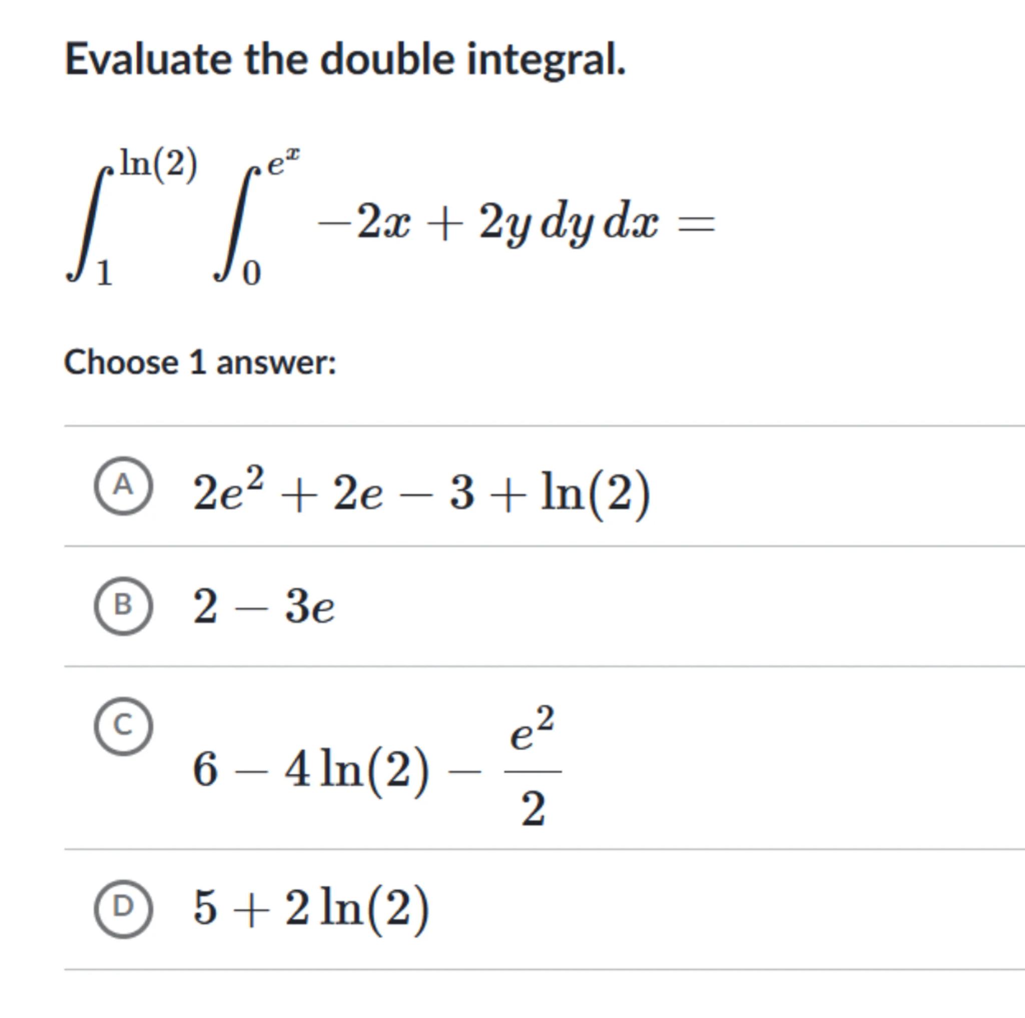Viewport: 1025px width, 1018px height.
Task: Click the dy dx differentials
Action: tap(599, 223)
